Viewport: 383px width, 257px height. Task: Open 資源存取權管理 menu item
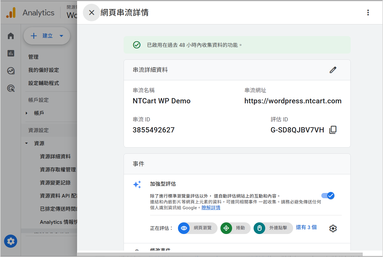tap(58, 170)
